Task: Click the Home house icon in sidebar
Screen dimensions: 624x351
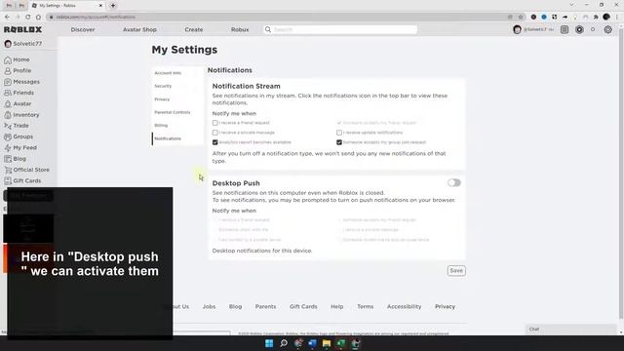Action: pos(8,60)
